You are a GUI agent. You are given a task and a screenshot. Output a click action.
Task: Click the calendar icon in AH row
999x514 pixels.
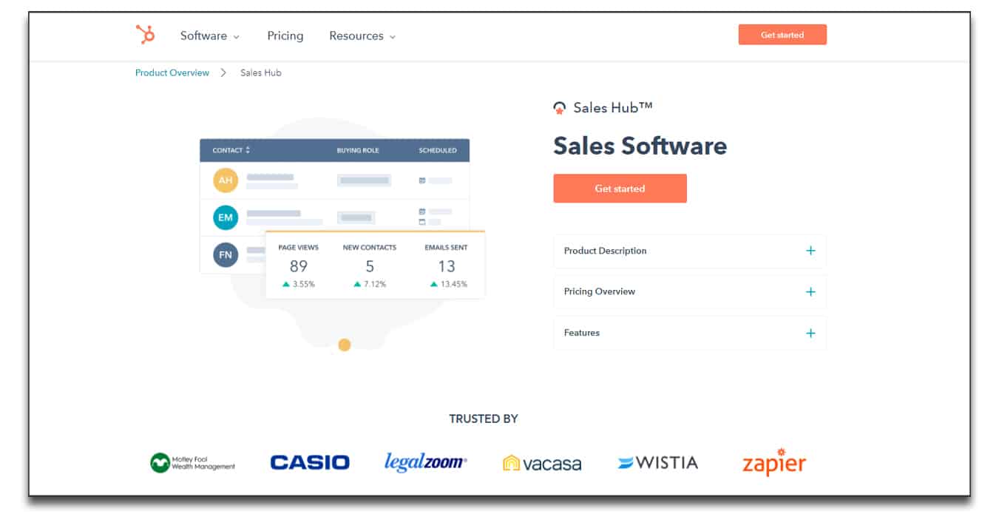tap(422, 180)
